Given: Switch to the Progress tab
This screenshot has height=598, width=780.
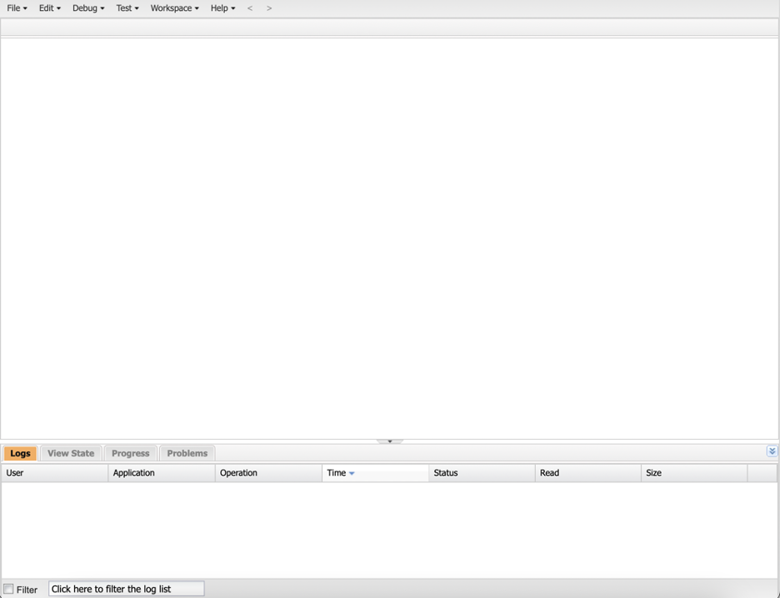Looking at the screenshot, I should tap(130, 453).
